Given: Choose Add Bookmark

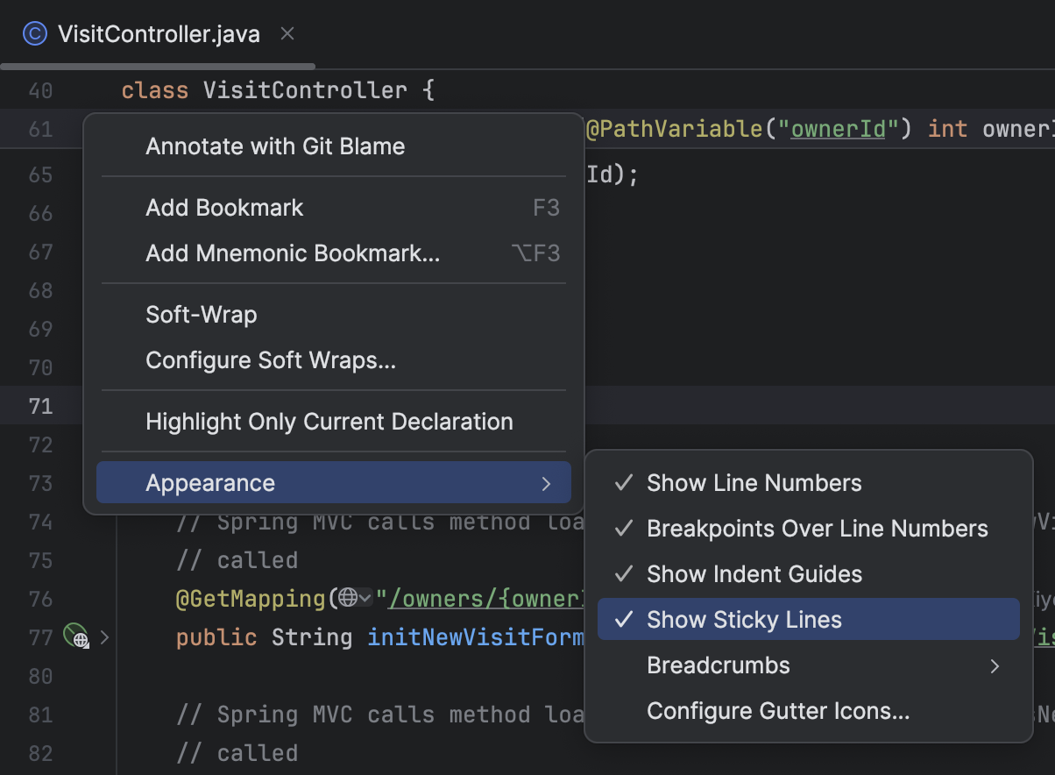Looking at the screenshot, I should [224, 207].
